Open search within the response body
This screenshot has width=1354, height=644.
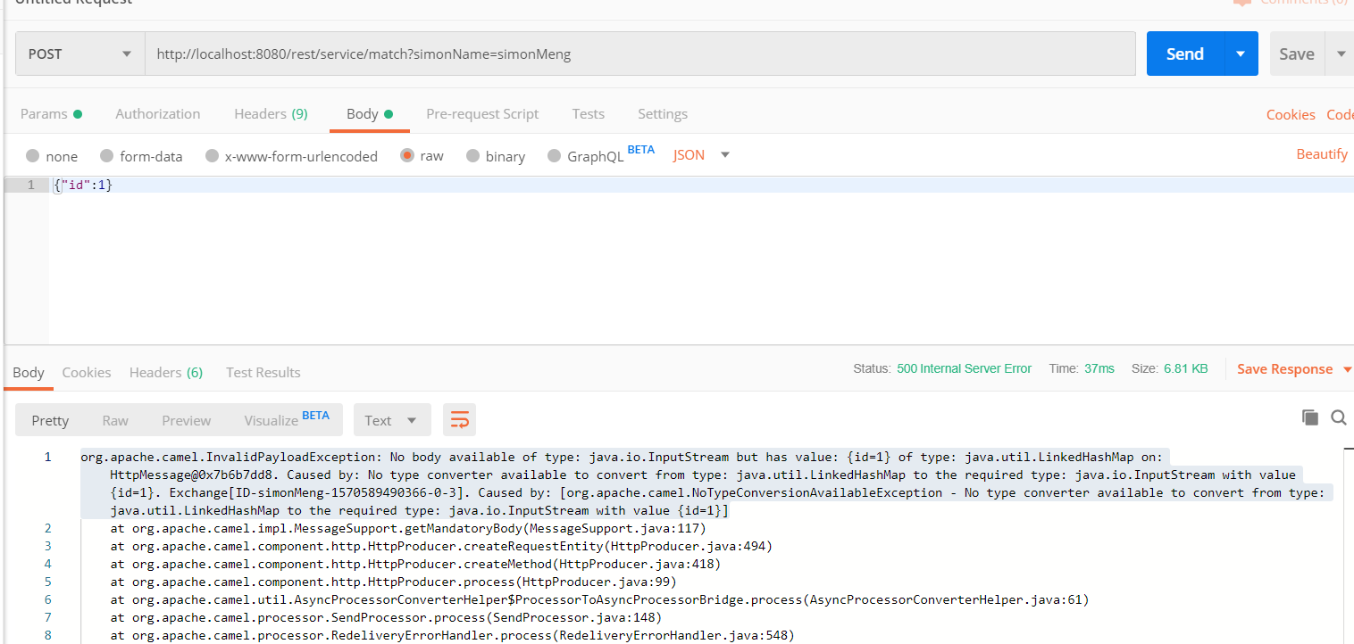click(x=1338, y=417)
